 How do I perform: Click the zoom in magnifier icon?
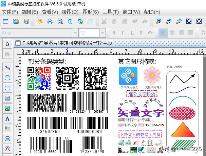[158, 21]
